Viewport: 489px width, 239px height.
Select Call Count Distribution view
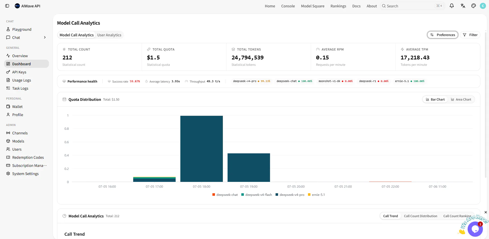(x=420, y=216)
